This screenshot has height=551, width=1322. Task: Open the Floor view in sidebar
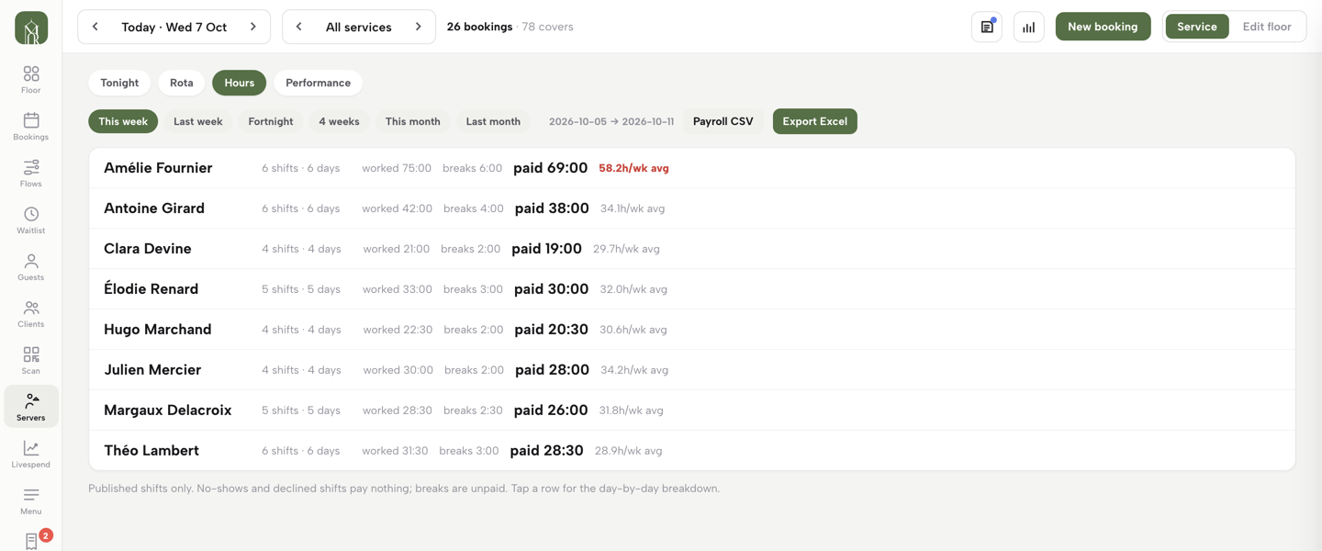click(31, 80)
